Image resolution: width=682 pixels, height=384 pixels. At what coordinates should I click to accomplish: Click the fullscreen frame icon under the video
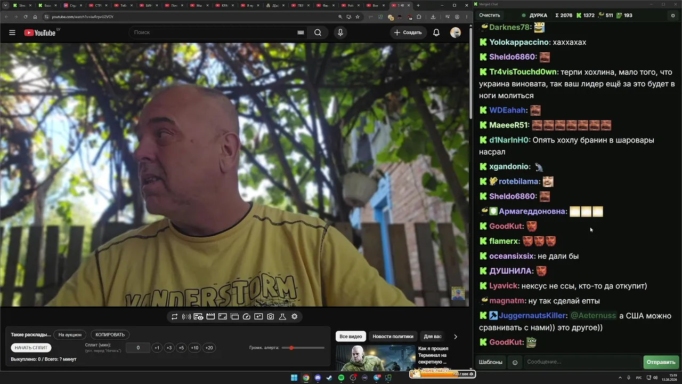click(x=223, y=317)
